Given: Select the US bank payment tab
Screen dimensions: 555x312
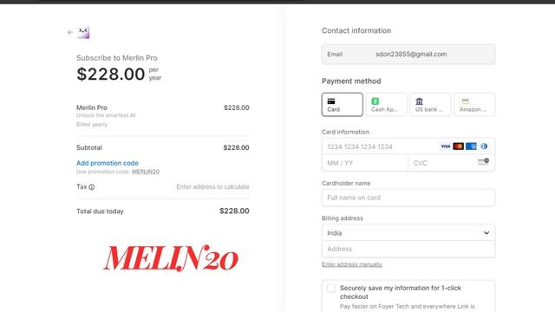Looking at the screenshot, I should pyautogui.click(x=430, y=104).
